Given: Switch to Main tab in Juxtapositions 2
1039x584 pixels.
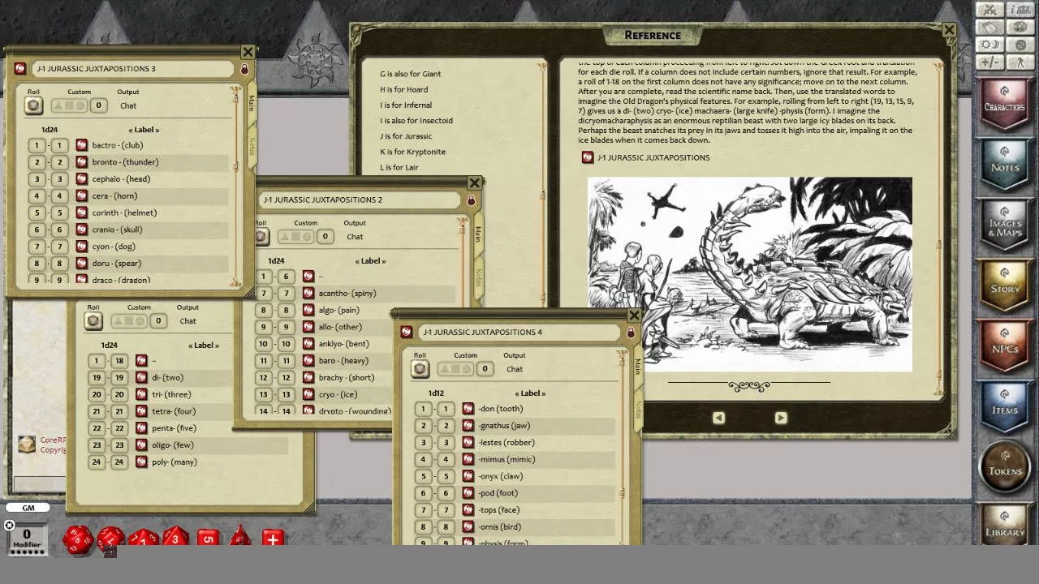Looking at the screenshot, I should click(478, 234).
